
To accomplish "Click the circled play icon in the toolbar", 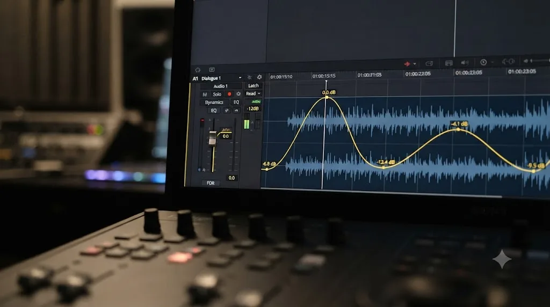I will coord(483,62).
